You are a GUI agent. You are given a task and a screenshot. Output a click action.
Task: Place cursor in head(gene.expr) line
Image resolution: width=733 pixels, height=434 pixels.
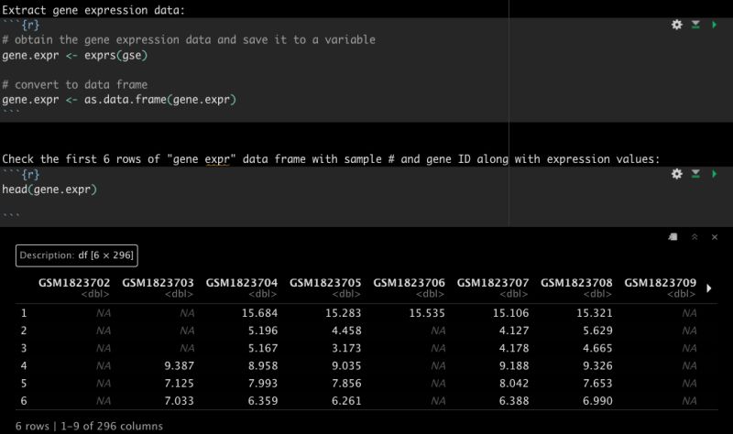coord(49,190)
